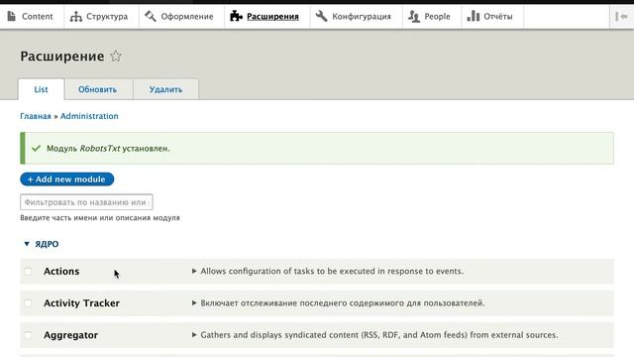Enable the Aggregator module checkbox

click(x=28, y=335)
